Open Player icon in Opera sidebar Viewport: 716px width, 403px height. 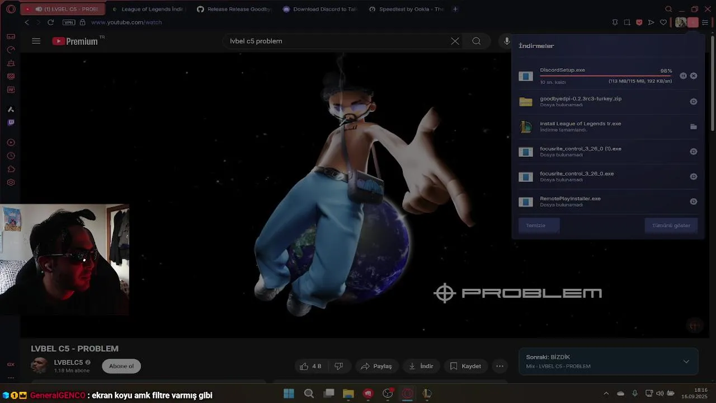point(11,143)
